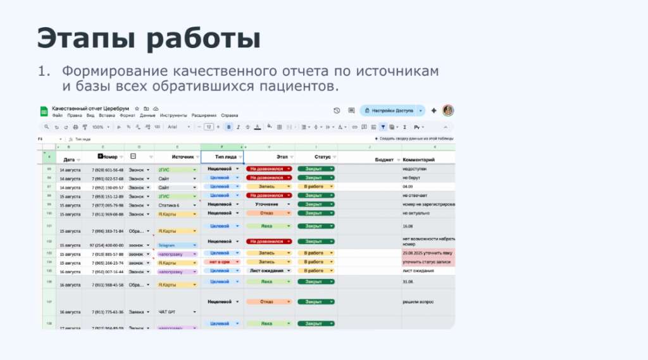The width and height of the screenshot is (648, 360).
Task: Click the paint format roller icon
Action: pyautogui.click(x=85, y=127)
